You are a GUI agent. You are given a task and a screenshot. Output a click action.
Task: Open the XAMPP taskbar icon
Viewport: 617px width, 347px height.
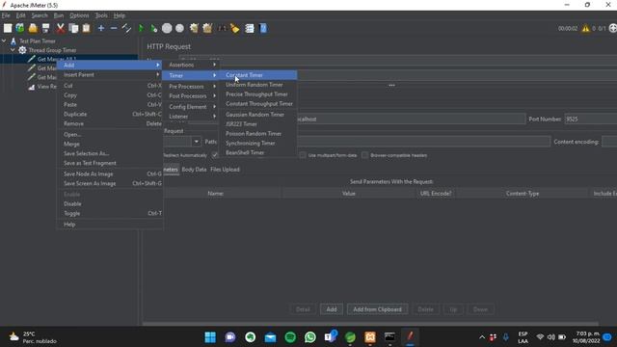click(370, 337)
